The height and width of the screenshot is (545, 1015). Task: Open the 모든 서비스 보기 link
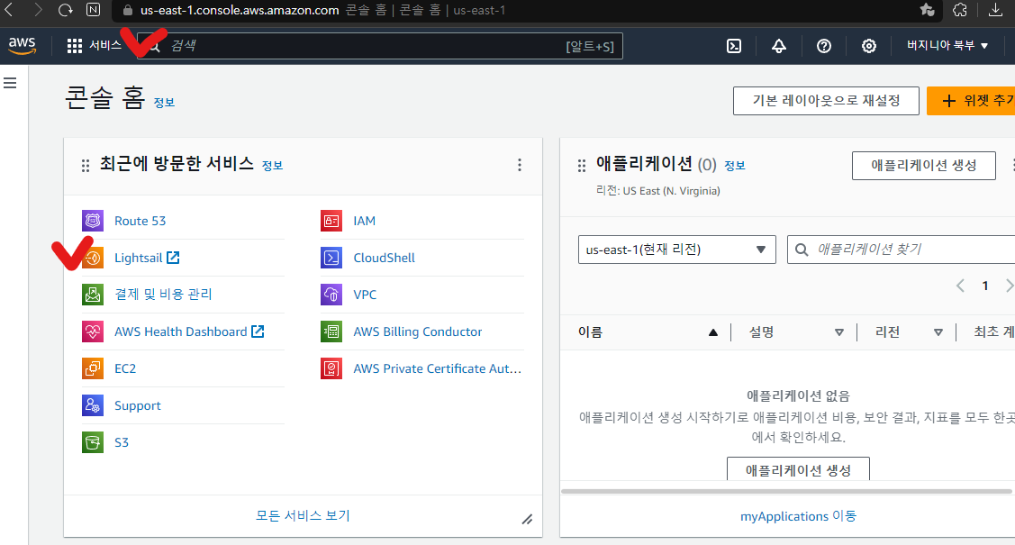point(303,515)
